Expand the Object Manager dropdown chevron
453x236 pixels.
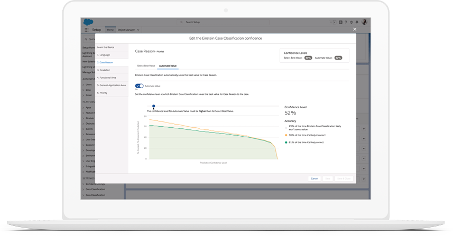(x=138, y=30)
